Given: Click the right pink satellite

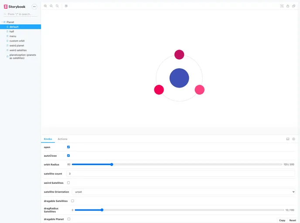Looking at the screenshot, I should (200, 90).
